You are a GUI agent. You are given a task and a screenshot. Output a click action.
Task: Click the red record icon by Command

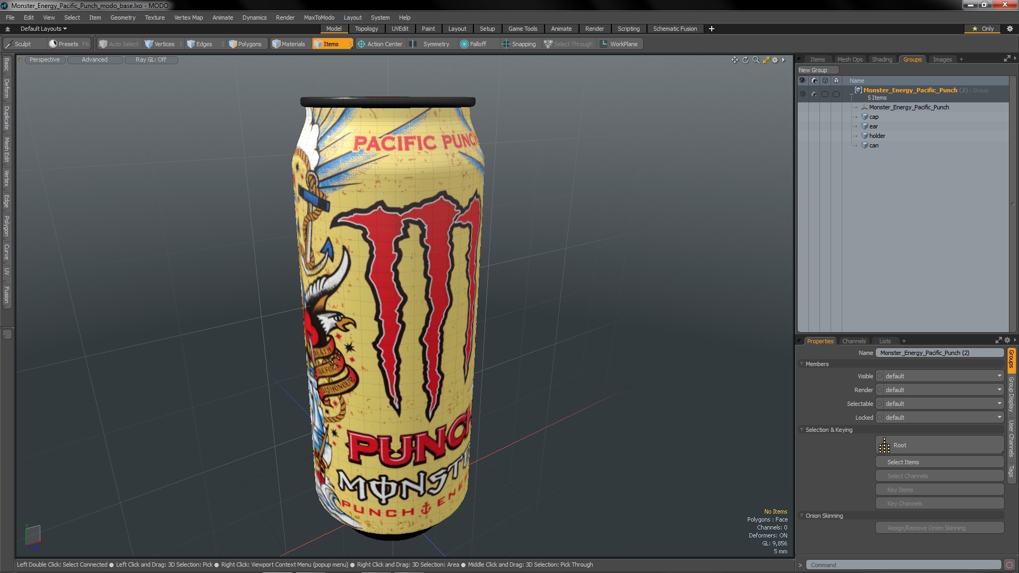pos(1009,565)
